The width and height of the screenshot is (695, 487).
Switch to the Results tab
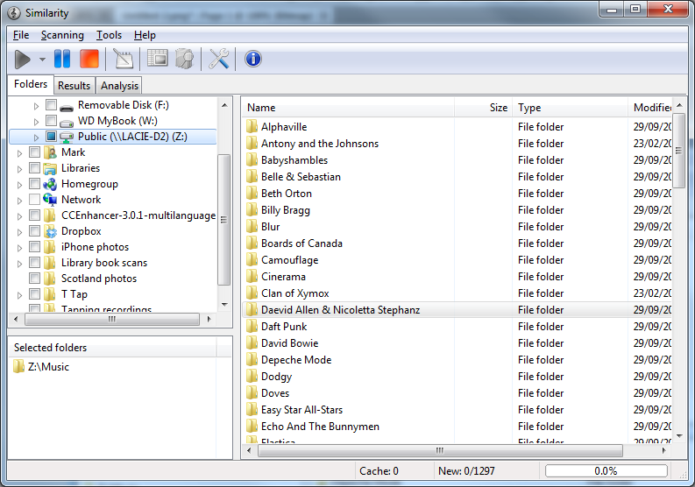tap(74, 86)
